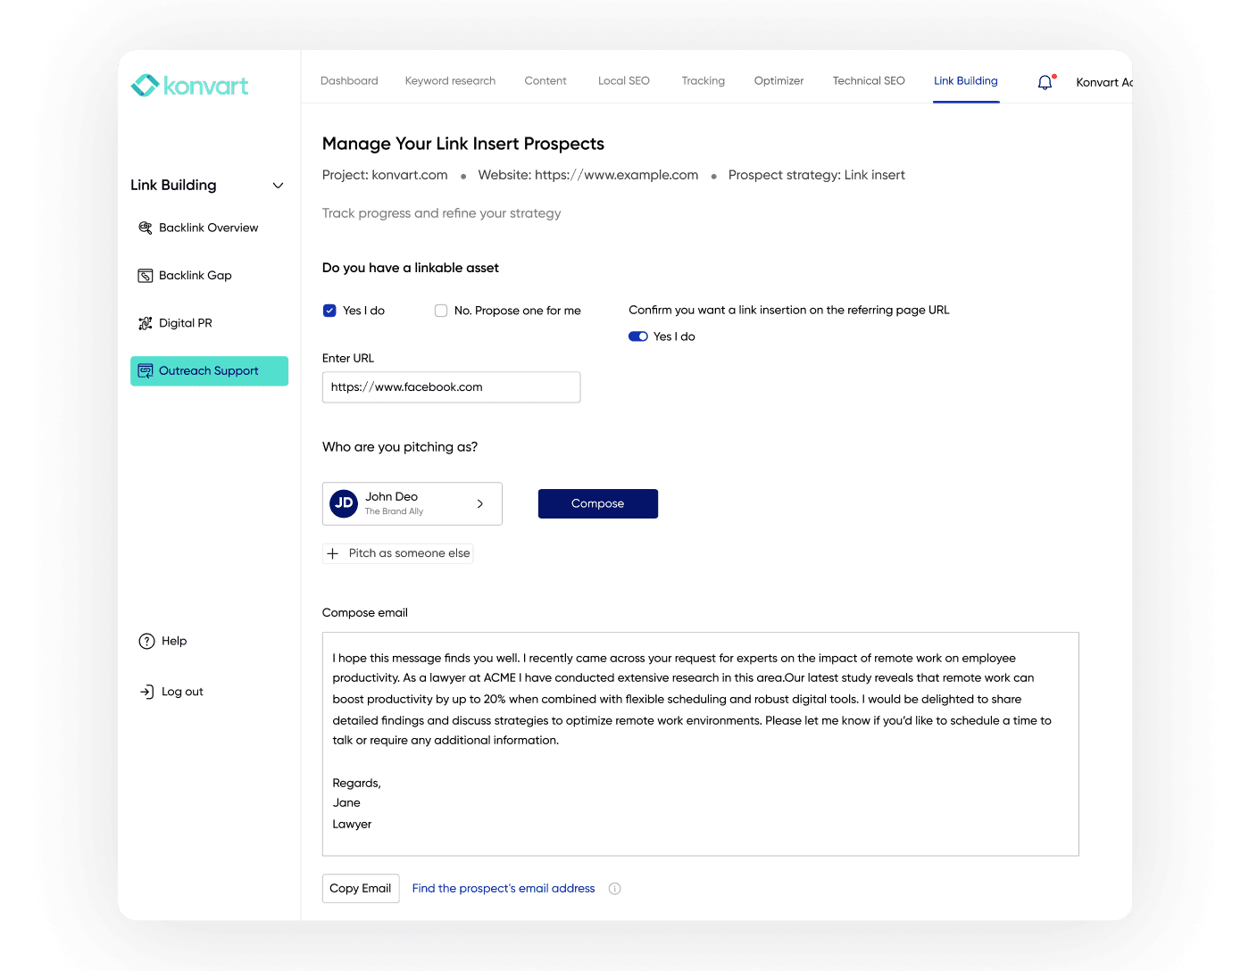The width and height of the screenshot is (1249, 971).
Task: Open Digital PR from the sidebar icon
Action: coord(146,322)
